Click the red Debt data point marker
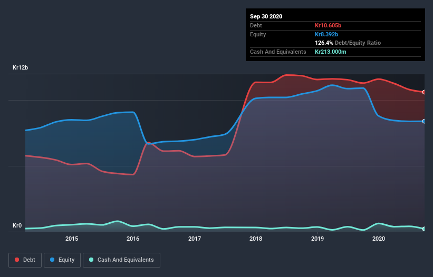The image size is (433, 277). click(x=424, y=92)
